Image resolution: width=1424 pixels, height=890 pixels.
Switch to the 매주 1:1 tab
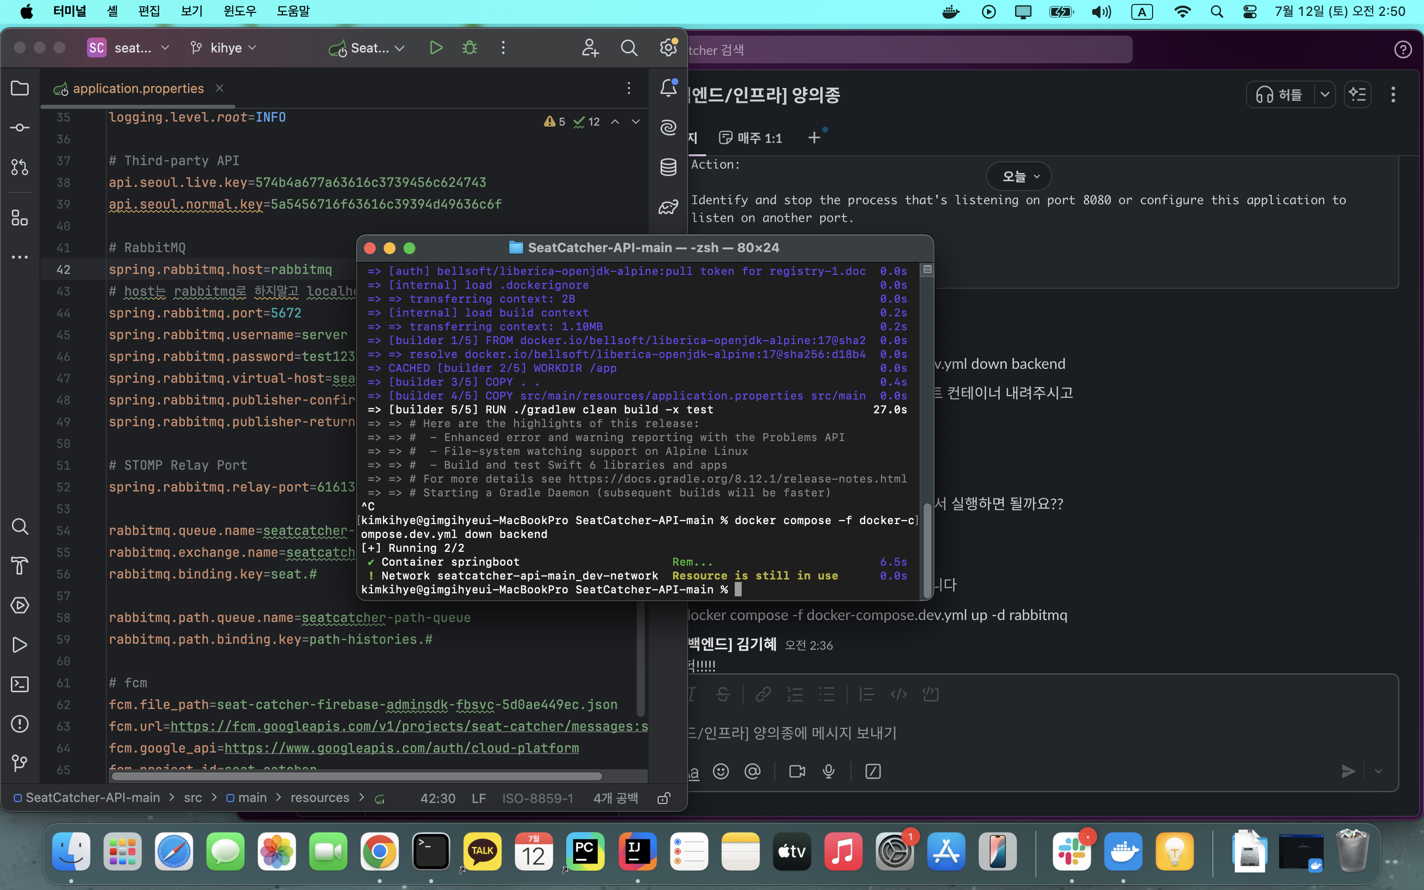point(752,138)
